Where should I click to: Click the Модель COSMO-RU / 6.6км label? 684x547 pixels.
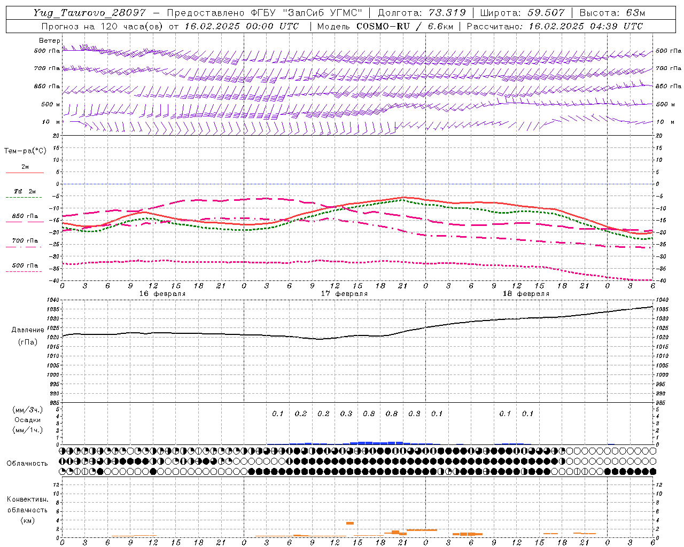(384, 26)
